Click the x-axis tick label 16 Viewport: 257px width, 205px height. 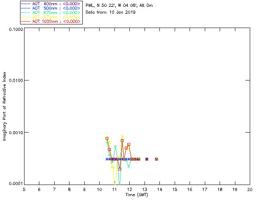pyautogui.click(x=190, y=189)
